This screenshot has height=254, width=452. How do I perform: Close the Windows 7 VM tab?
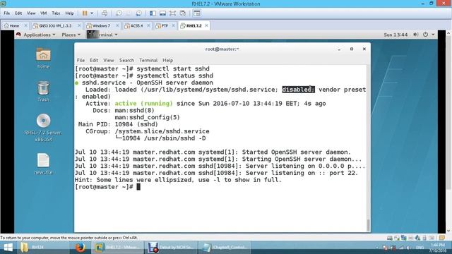[x=117, y=25]
